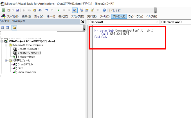
Task: Click the Redo arrow icon
Action: click(52, 10)
